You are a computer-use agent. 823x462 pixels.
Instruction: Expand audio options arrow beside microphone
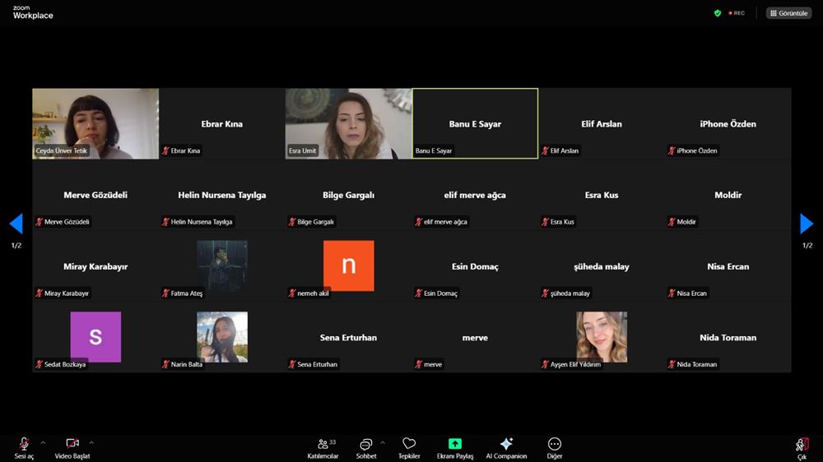[43, 442]
